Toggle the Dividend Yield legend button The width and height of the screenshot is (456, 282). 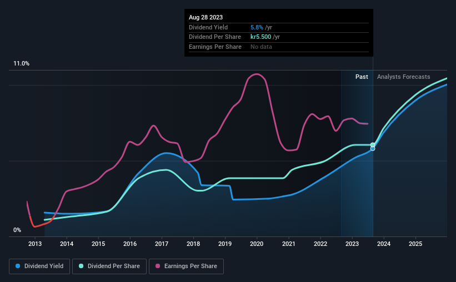39,266
